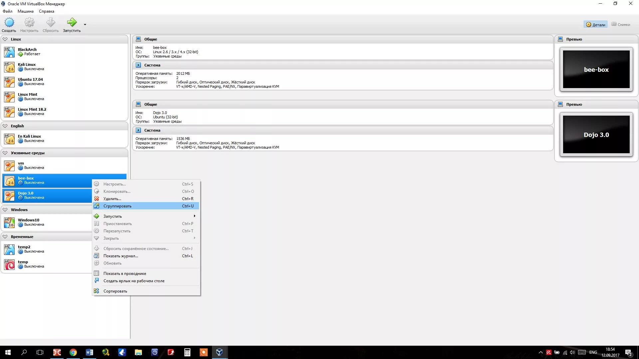The width and height of the screenshot is (639, 359).
Task: Click the Kali Linux machine icon
Action: tap(9, 67)
